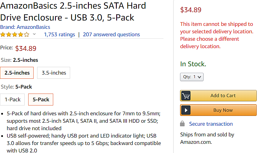Open the 1,753 ratings link

coord(59,34)
